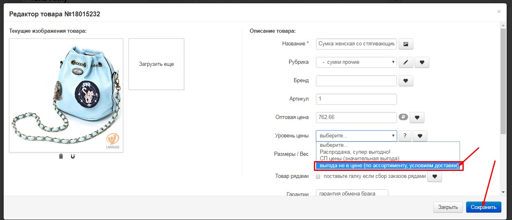This screenshot has width=512, height=220.
Task: Click the Оптовая цена field with 762.66
Action: 356,117
